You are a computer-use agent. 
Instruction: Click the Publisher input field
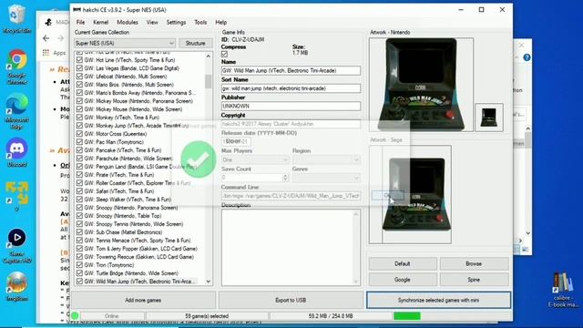pyautogui.click(x=291, y=107)
